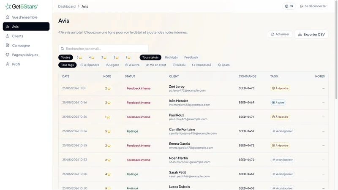Click the Actualiser button

click(x=280, y=34)
